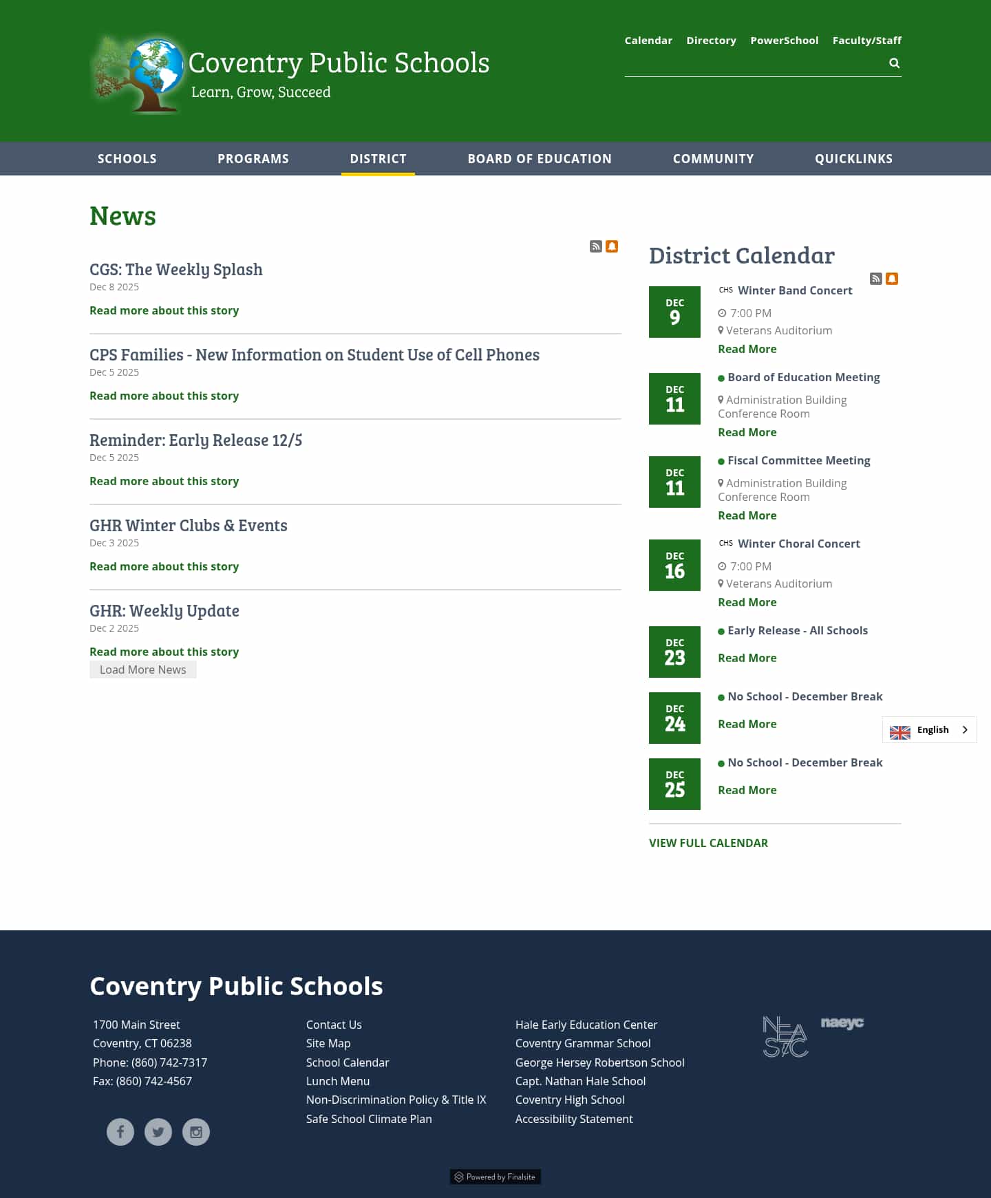Open Non-Discrimination Policy & Title IX link
The width and height of the screenshot is (991, 1198).
click(x=396, y=1100)
